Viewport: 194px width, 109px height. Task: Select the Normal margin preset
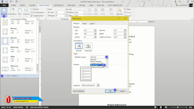pos(19,31)
